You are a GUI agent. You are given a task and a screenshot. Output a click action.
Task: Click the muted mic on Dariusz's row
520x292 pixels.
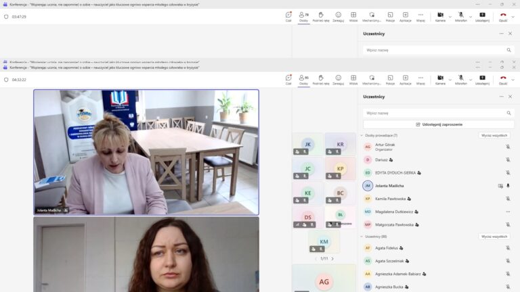508,160
